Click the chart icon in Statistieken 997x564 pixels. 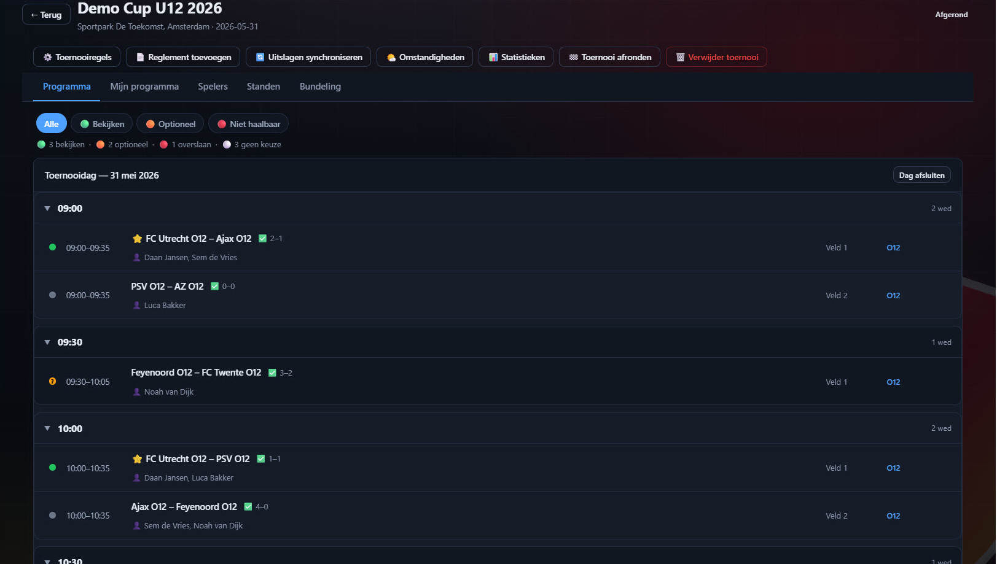(493, 57)
